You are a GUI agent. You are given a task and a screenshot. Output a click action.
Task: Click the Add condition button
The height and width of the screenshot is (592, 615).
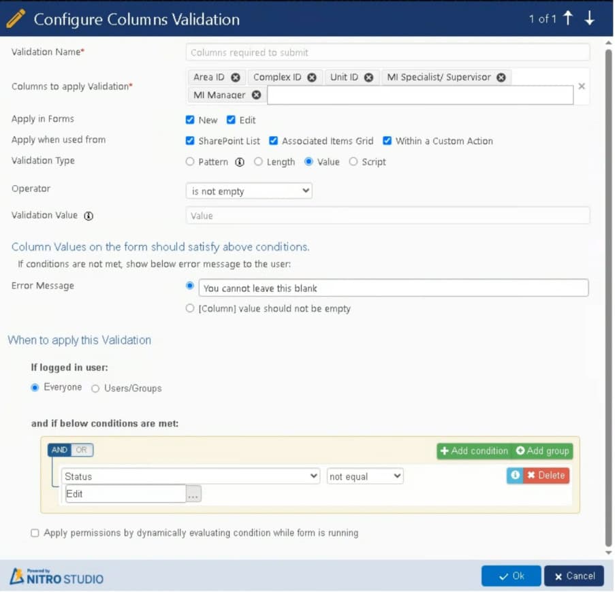coord(474,451)
